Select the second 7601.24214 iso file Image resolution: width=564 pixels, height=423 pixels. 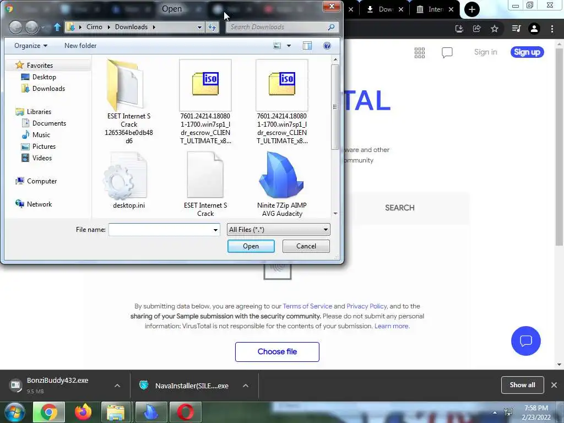coord(282,102)
